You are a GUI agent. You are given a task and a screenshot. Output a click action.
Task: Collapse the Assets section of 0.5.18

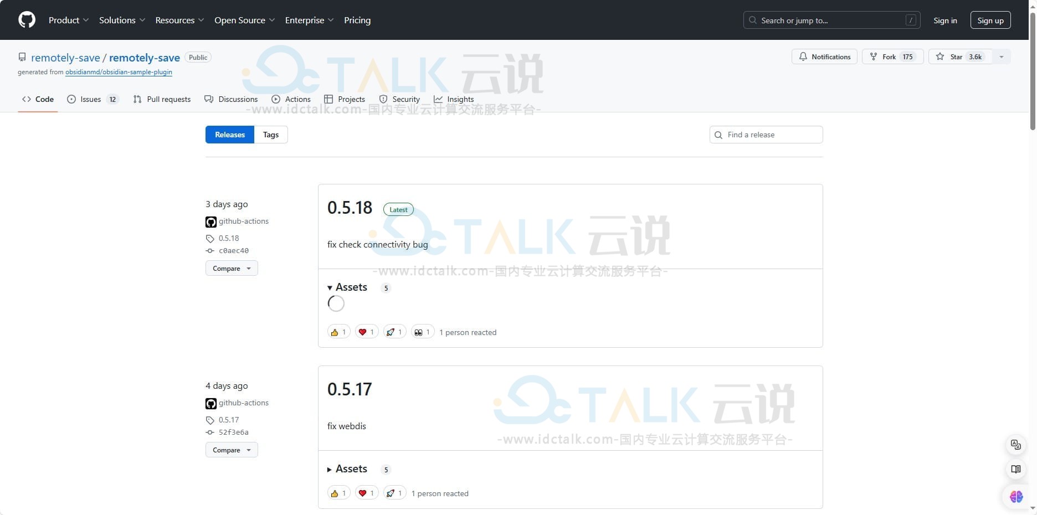coord(347,287)
